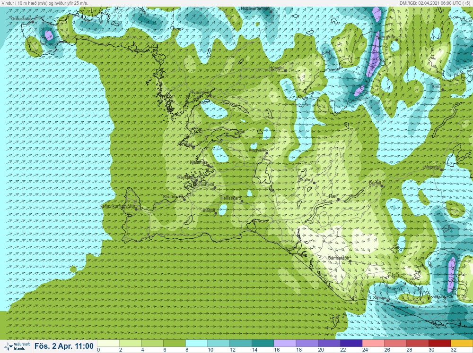Screen dimensions: 473x353
Task: Click the Holtavörðuheiði station label
Action: point(255,8)
